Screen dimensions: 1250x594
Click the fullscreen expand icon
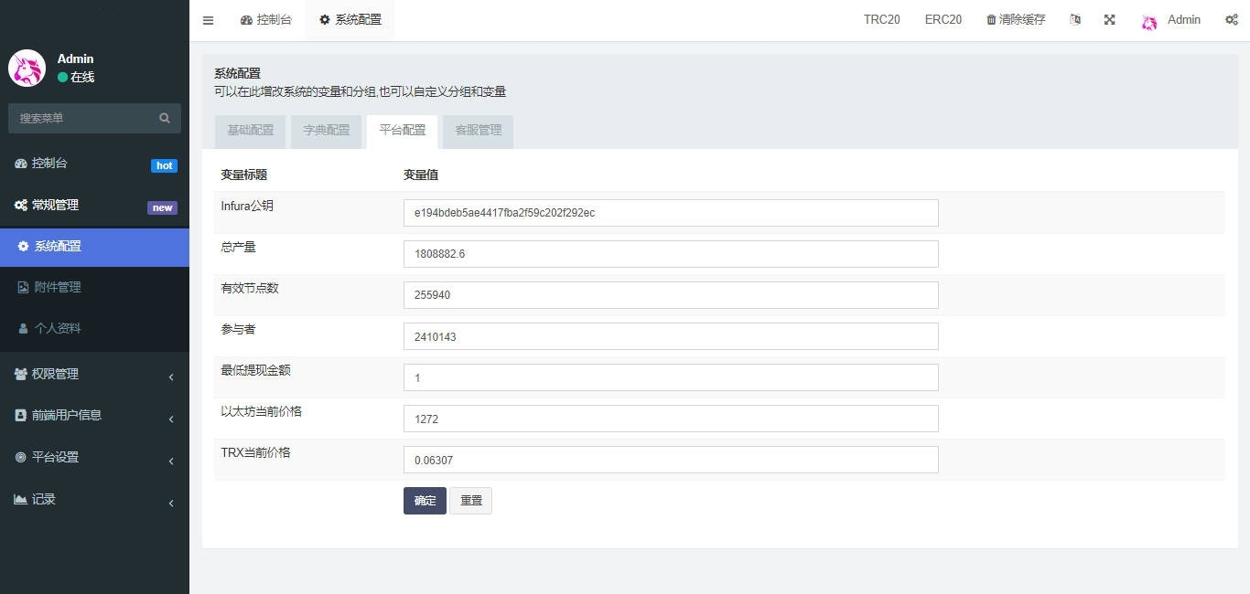click(1109, 20)
